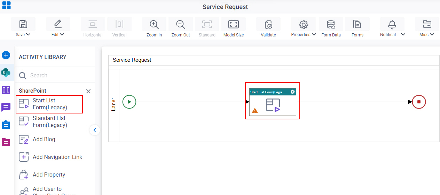Select the Start List Form activity on canvas
440x195 pixels.
click(273, 102)
